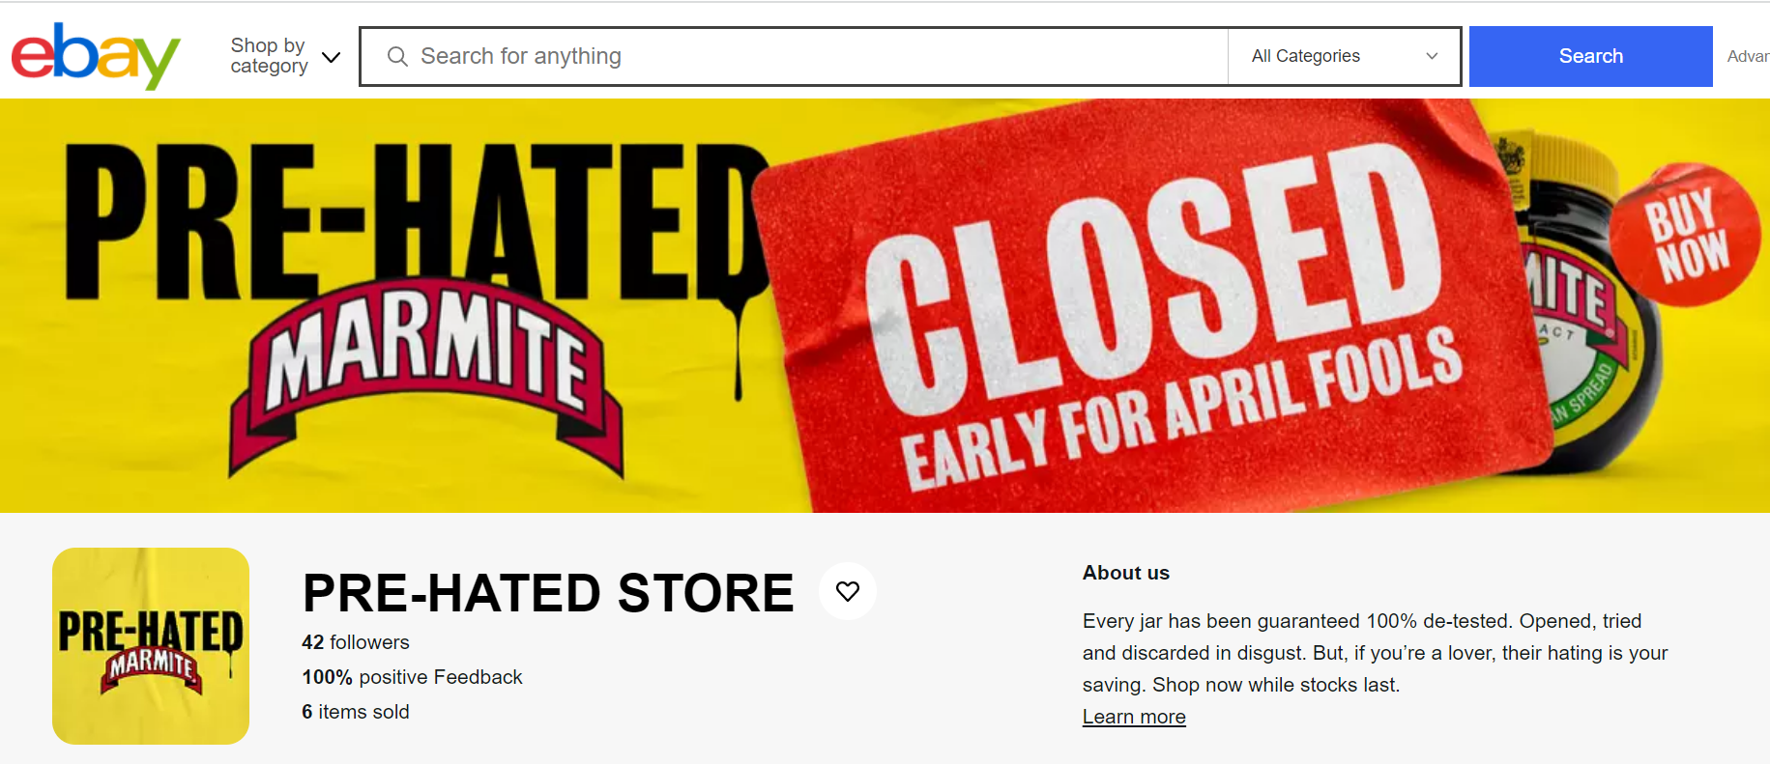Screen dimensions: 1770x764
Task: Click the 100% positive Feedback text
Action: tap(412, 677)
